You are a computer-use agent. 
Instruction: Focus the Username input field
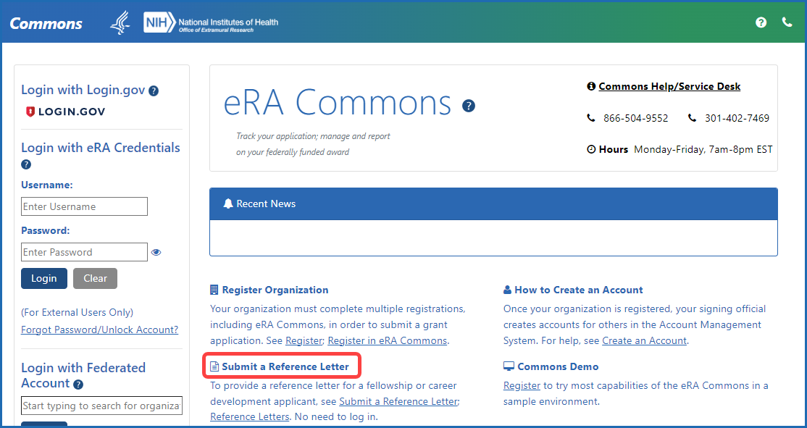(85, 206)
